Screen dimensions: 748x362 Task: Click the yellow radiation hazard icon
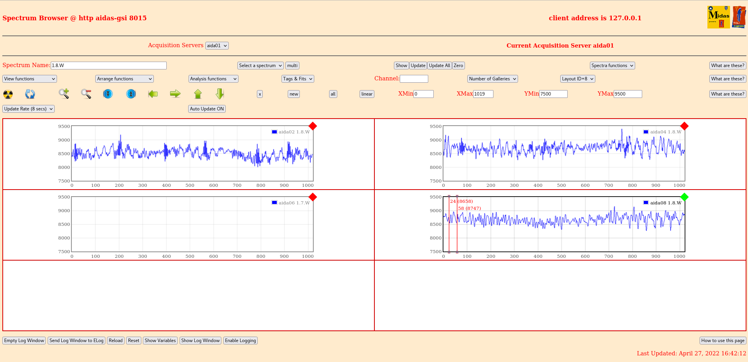(8, 94)
